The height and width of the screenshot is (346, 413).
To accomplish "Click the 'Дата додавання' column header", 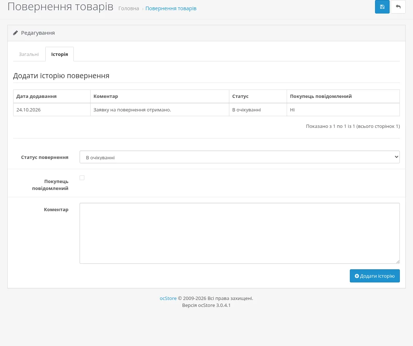I will tap(52, 96).
